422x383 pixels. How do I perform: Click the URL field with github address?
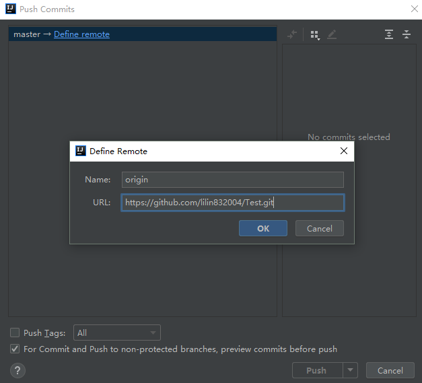pos(232,203)
